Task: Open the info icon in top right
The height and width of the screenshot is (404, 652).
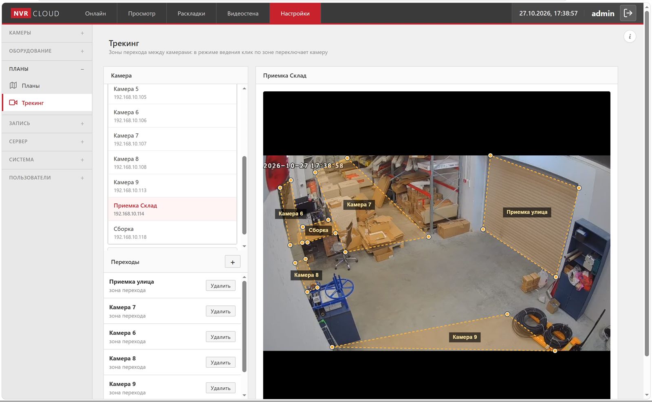Action: [630, 37]
